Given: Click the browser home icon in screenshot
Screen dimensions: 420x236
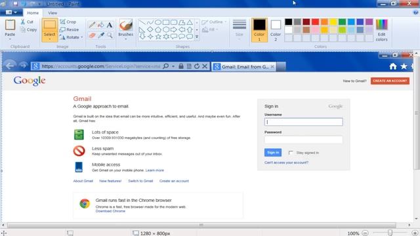Looking at the screenshot, I should click(393, 66).
